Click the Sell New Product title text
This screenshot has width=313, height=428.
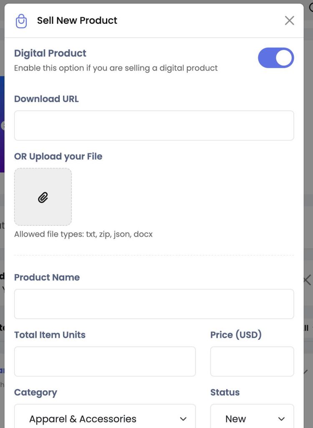pos(77,20)
